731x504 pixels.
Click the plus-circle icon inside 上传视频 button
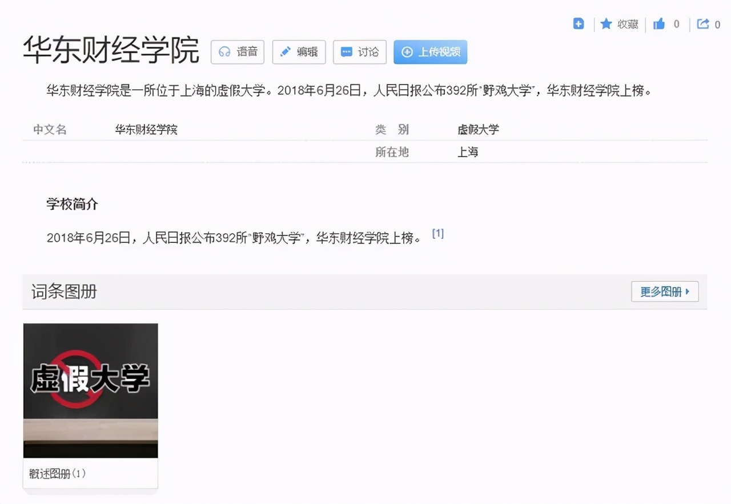[x=406, y=52]
